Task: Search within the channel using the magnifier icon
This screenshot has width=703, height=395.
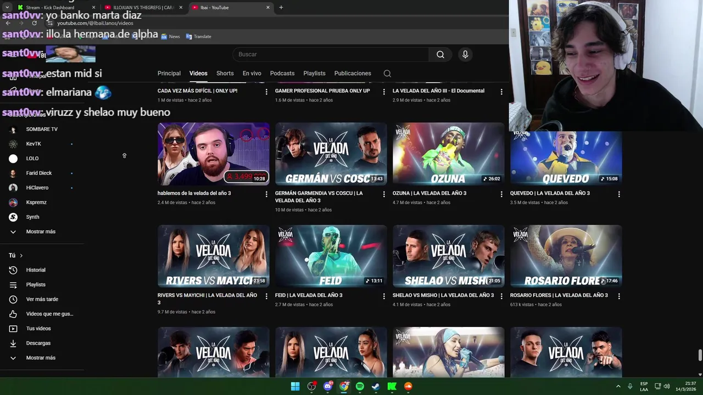Action: [x=387, y=74]
